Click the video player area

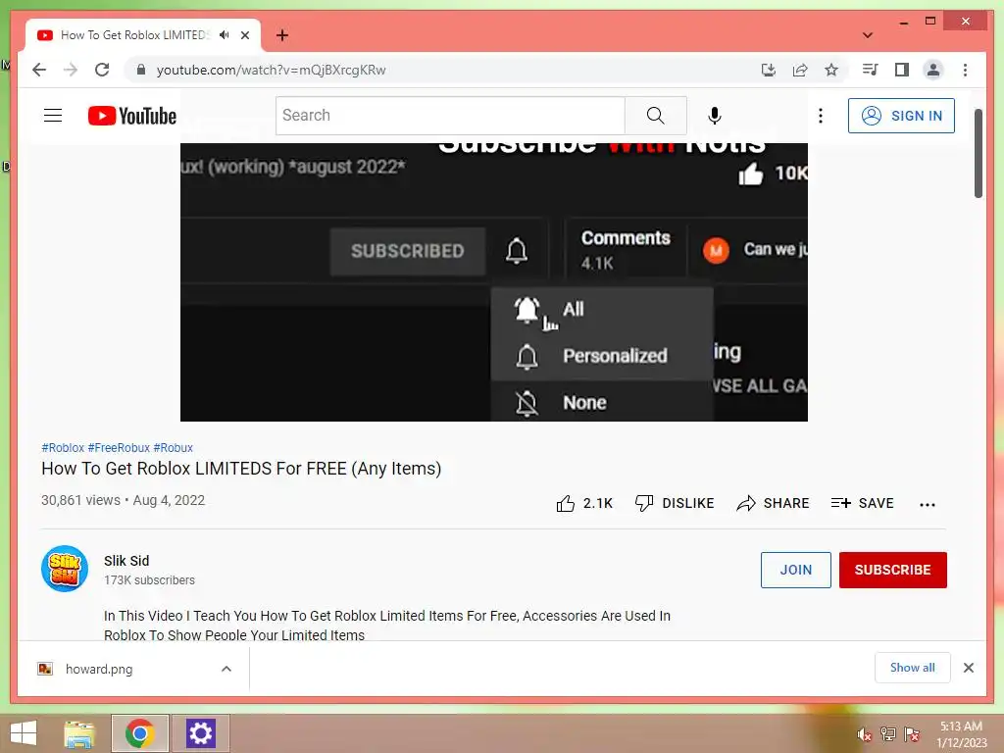494,281
